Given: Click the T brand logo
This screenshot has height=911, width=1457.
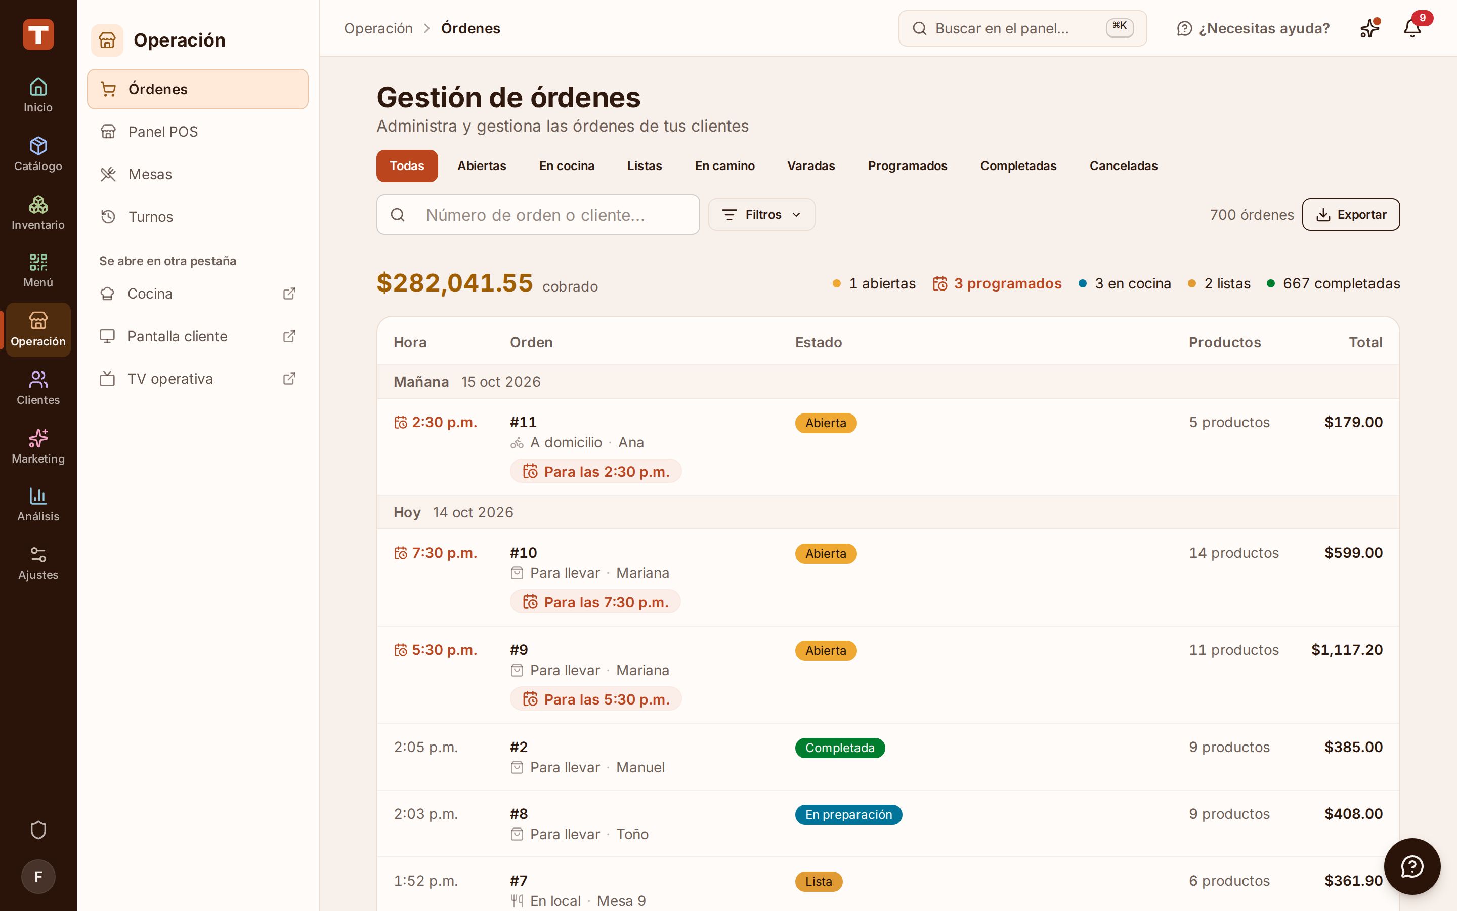Looking at the screenshot, I should (38, 34).
